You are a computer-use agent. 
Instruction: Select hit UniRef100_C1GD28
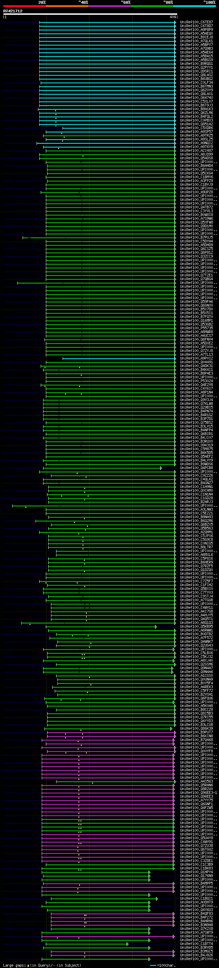click(x=196, y=498)
